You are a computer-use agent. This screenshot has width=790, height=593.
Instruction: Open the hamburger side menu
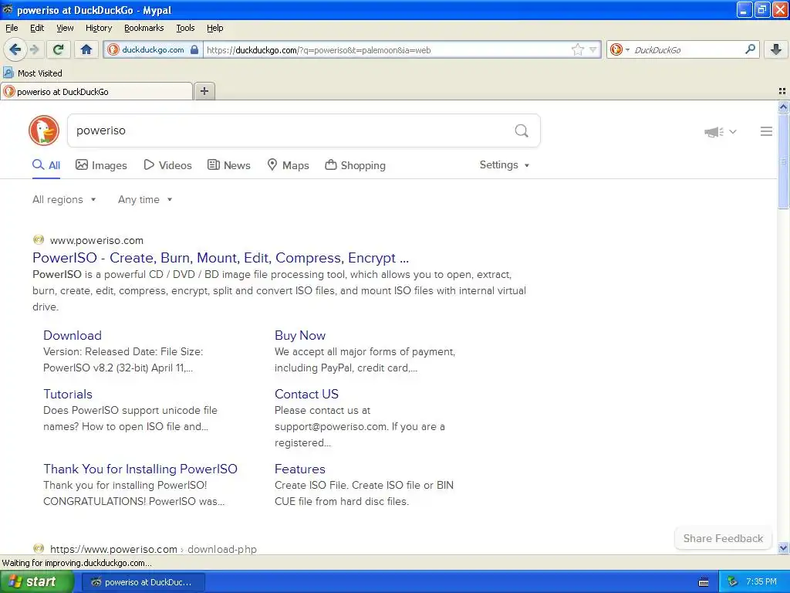[766, 131]
